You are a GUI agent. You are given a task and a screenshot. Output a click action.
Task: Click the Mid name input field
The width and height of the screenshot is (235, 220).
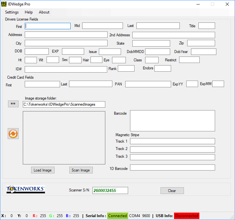pos(102,26)
